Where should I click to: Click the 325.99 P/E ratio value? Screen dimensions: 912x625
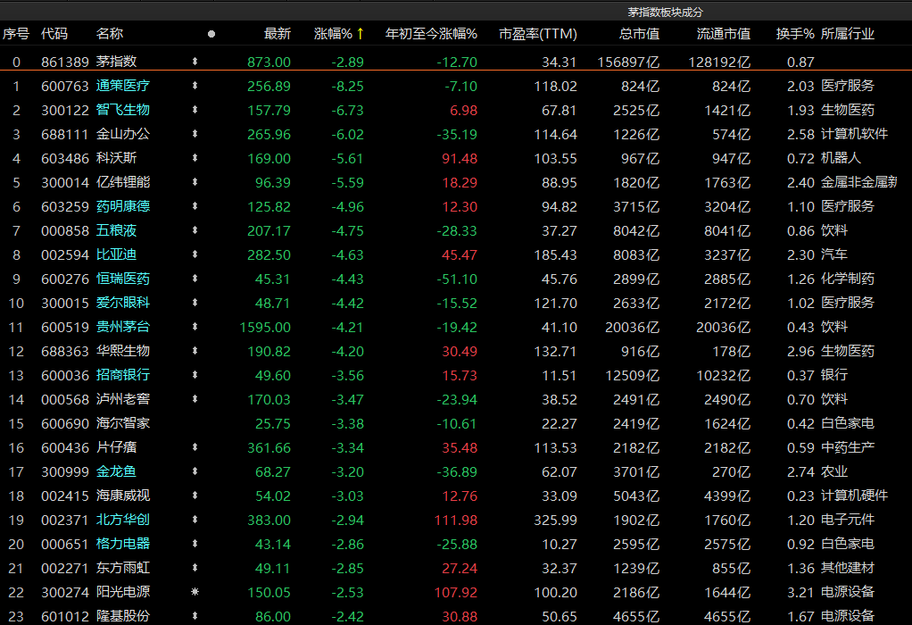pos(555,521)
